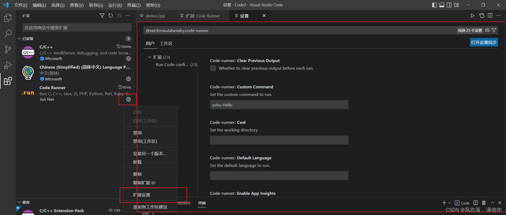Collapse 扩展 (23) settings tree node
Image resolution: width=506 pixels, height=215 pixels.
(150, 57)
